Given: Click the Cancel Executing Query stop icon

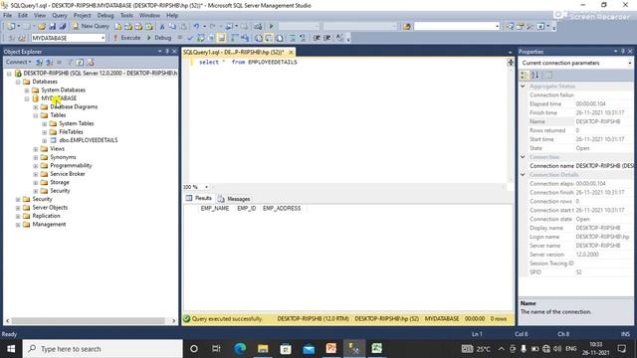Looking at the screenshot, I should (x=180, y=38).
